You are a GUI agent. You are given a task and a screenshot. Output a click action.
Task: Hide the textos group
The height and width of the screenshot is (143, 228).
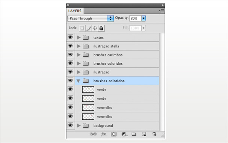[71, 37]
